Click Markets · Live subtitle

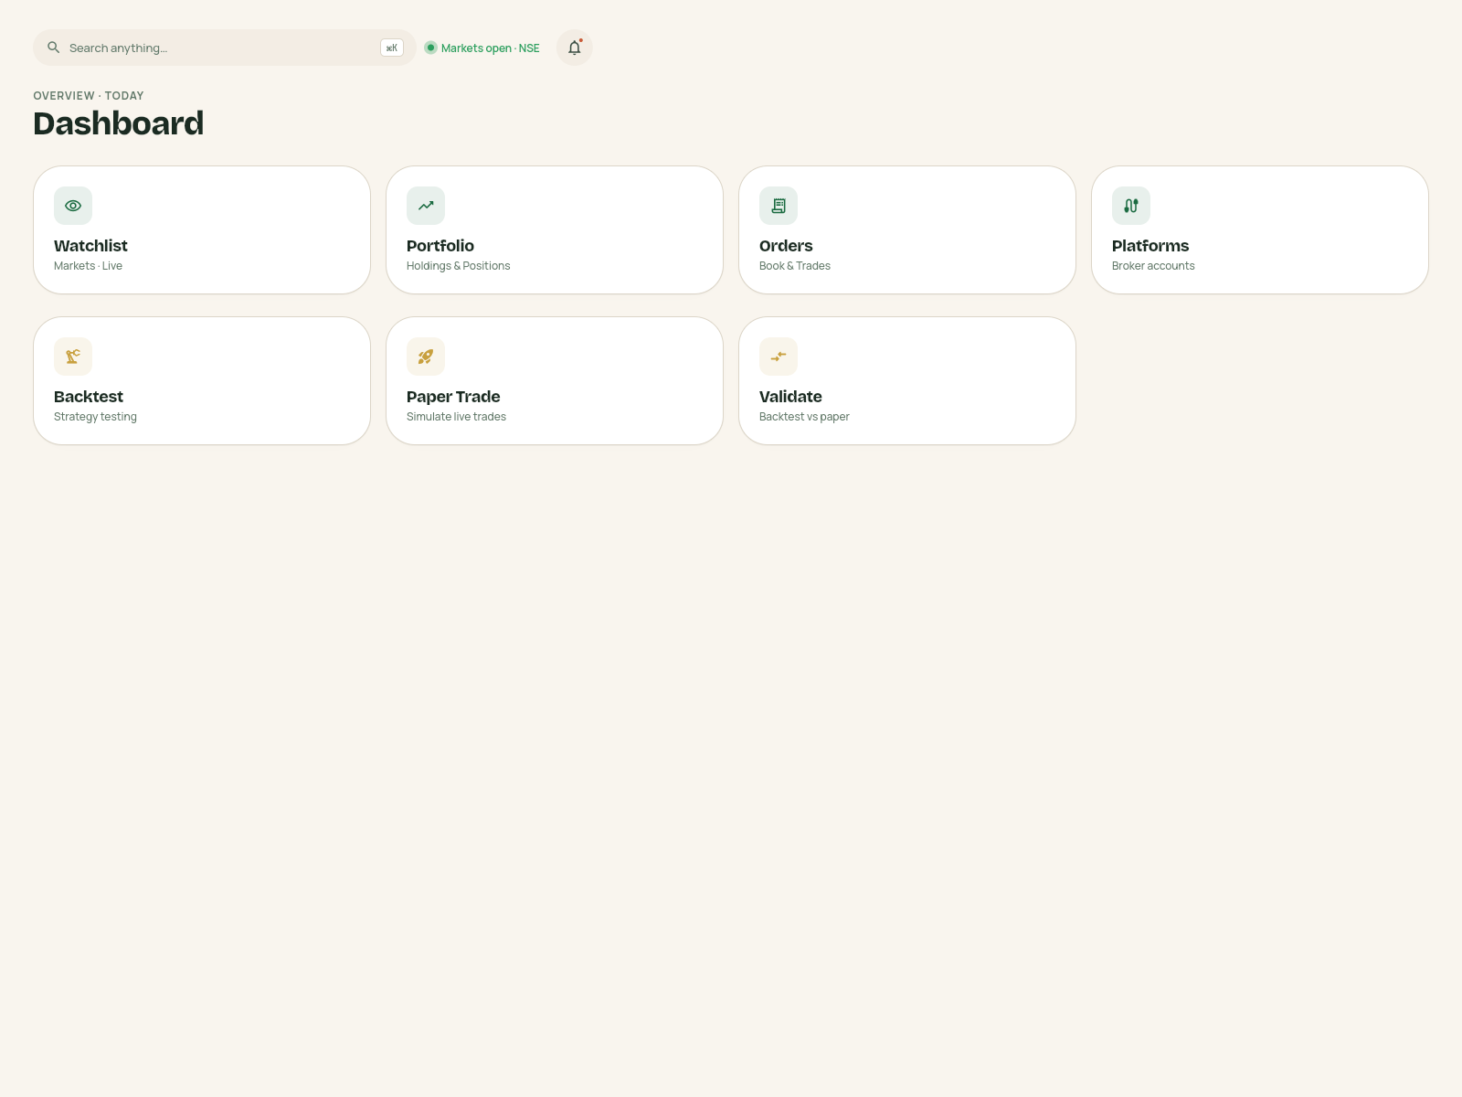pyautogui.click(x=88, y=266)
